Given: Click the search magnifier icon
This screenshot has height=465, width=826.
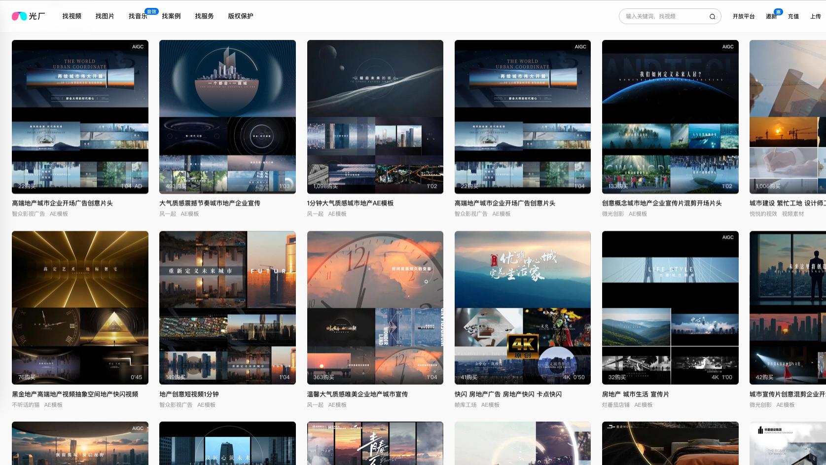Looking at the screenshot, I should [x=712, y=16].
